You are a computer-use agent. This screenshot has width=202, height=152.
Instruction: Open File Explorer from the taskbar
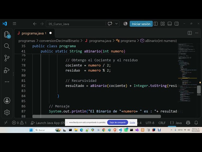(76, 130)
